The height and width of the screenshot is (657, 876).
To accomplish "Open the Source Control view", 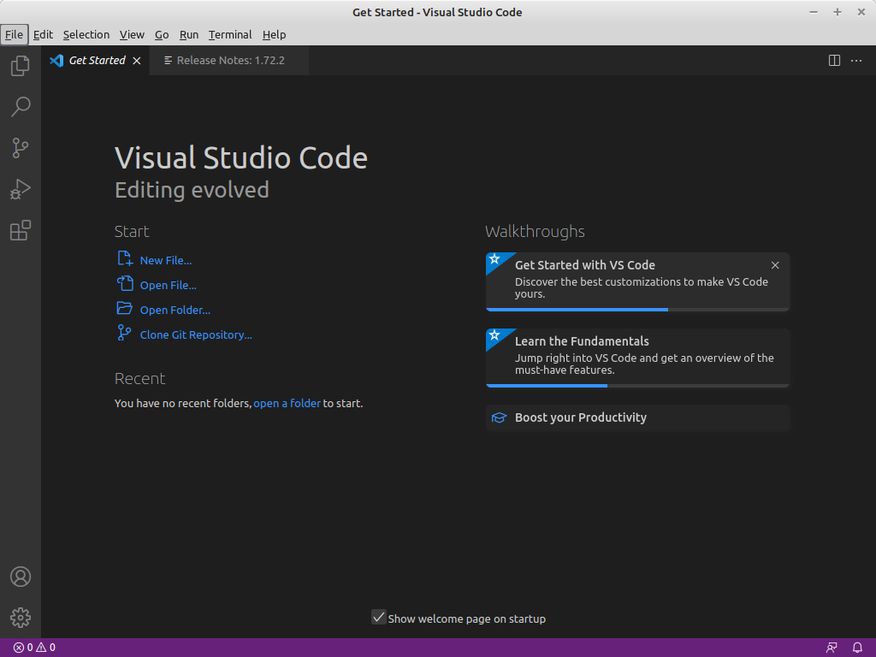I will [x=21, y=148].
